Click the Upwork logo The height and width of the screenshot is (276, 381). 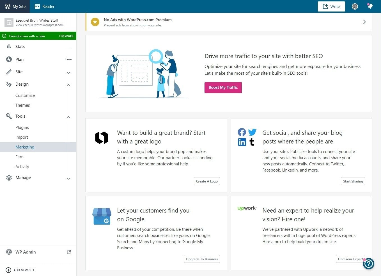tap(247, 208)
